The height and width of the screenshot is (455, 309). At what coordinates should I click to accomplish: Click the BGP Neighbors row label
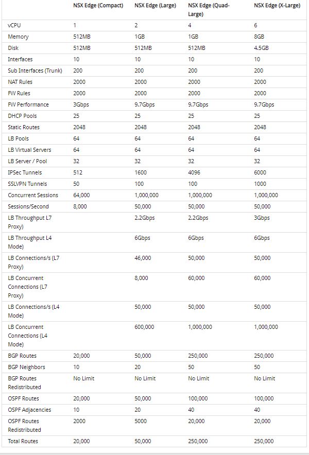tap(26, 367)
